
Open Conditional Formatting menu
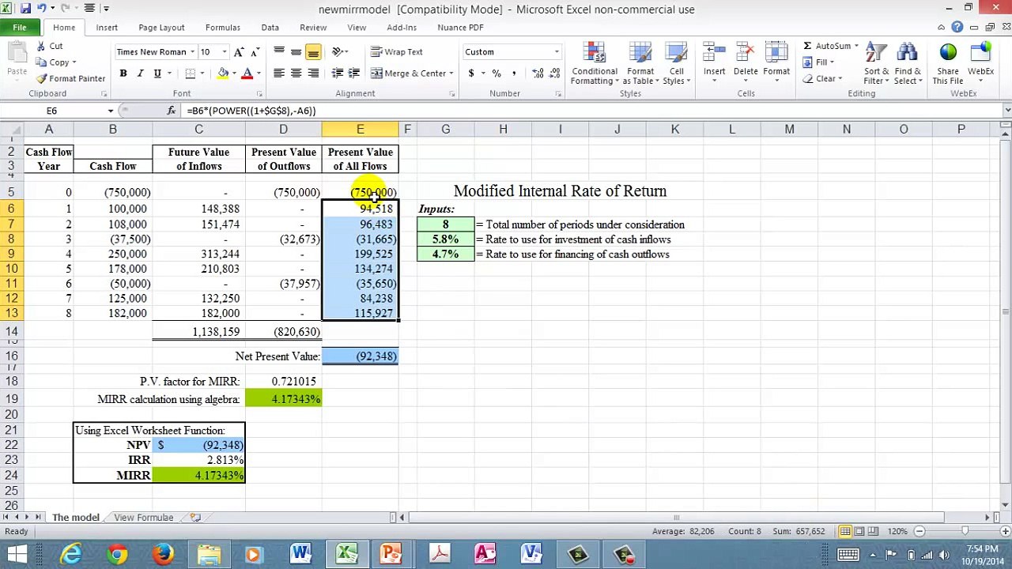(595, 63)
